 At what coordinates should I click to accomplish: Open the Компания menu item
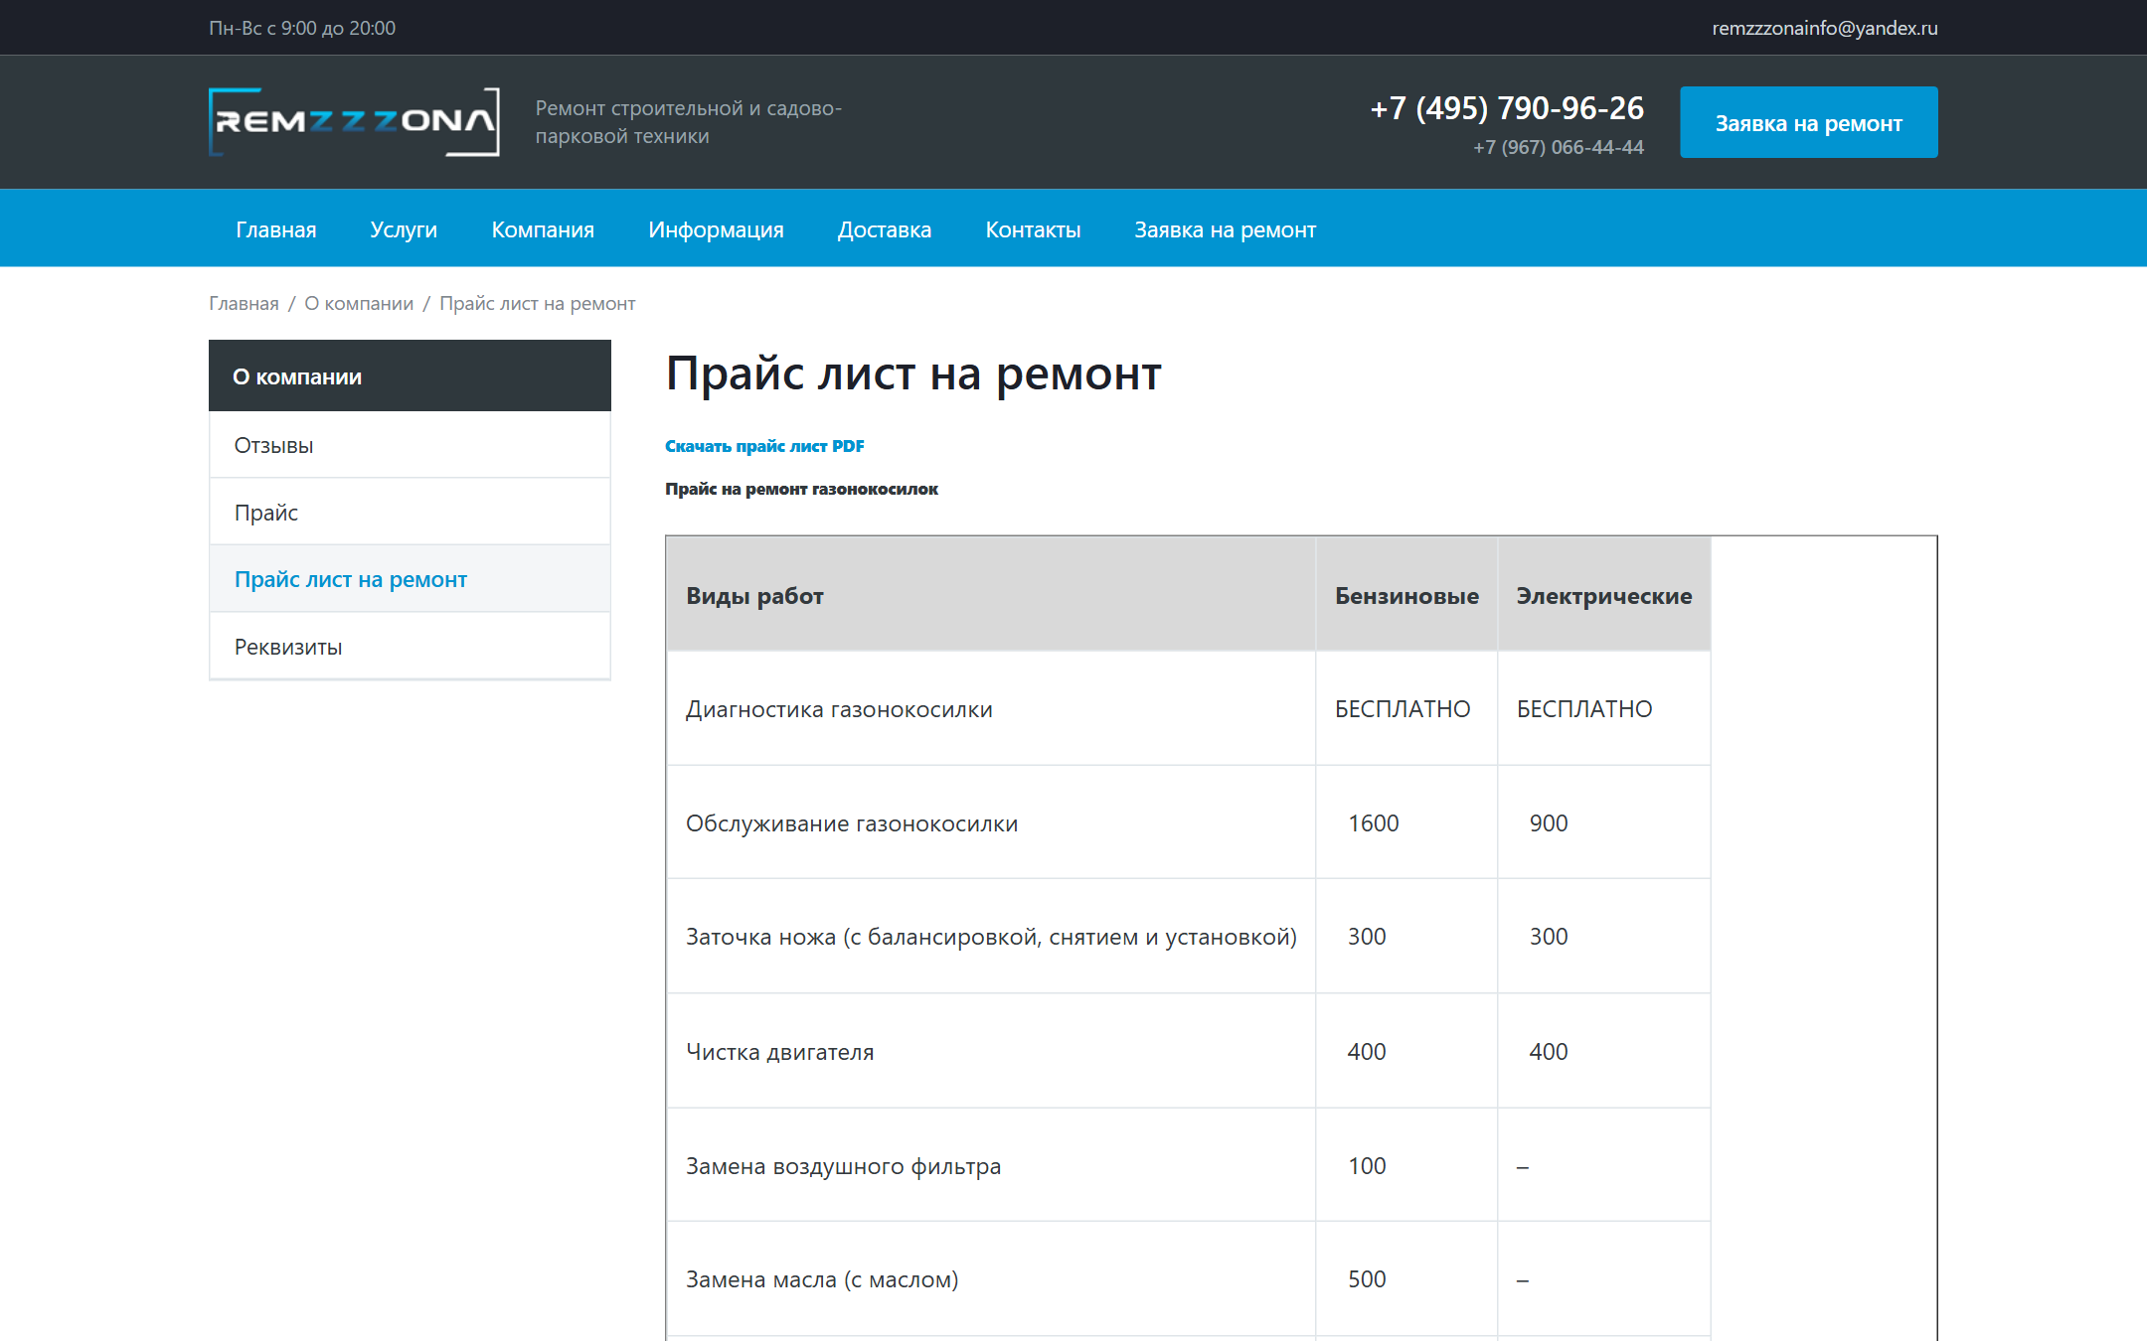[x=543, y=229]
